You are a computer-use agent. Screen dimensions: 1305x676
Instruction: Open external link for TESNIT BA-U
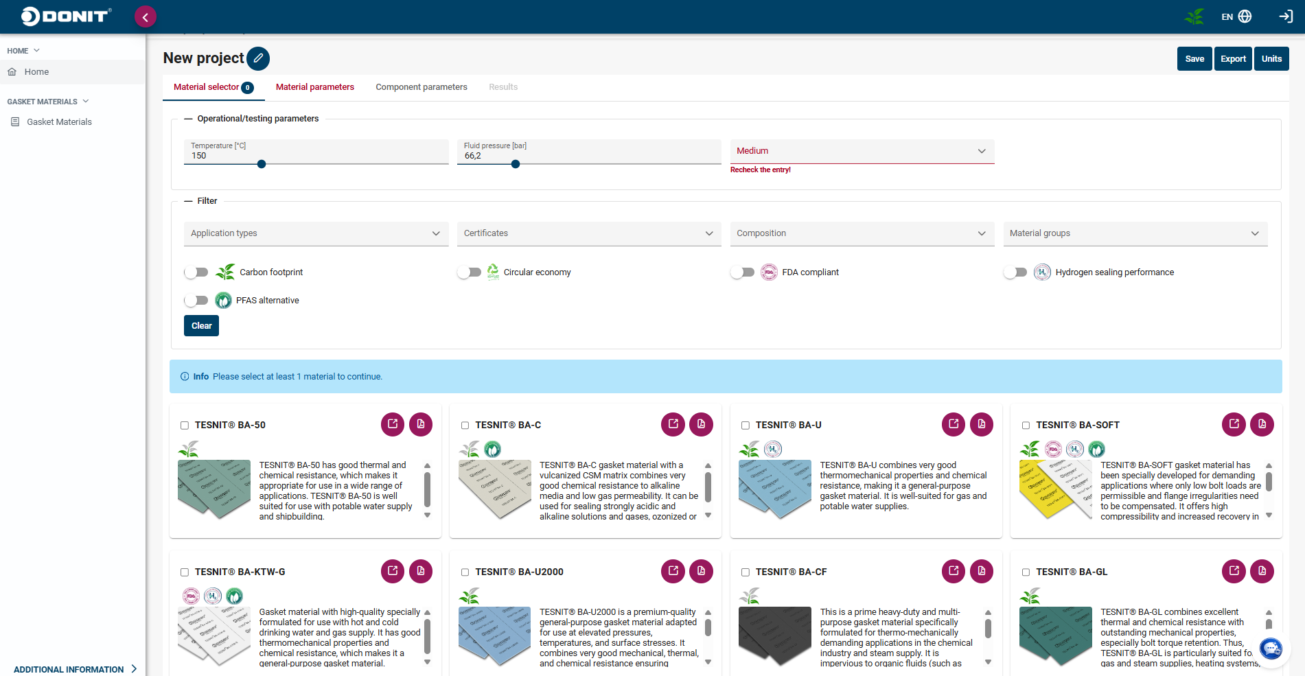(x=954, y=424)
